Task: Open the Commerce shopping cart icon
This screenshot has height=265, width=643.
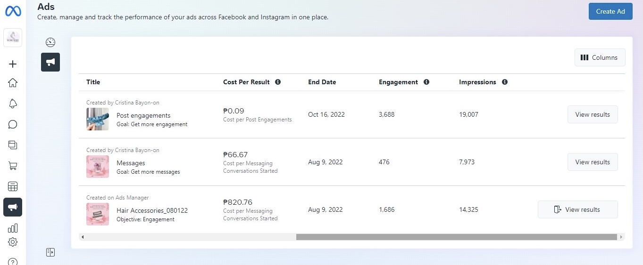Action: point(13,166)
